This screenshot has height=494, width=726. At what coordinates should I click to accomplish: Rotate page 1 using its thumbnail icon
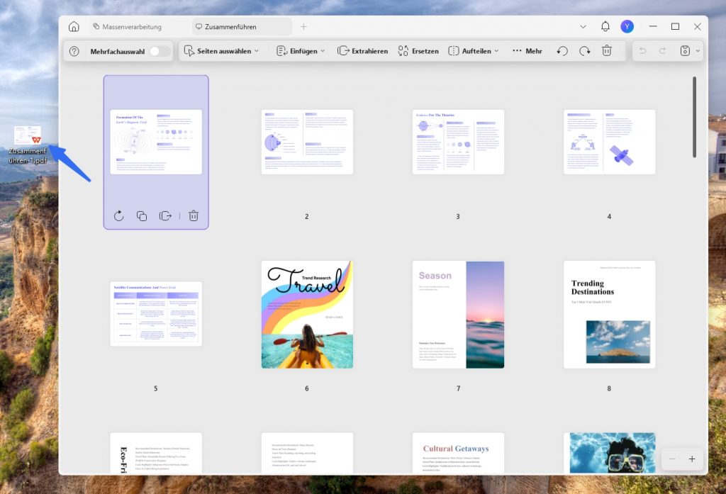click(x=119, y=215)
